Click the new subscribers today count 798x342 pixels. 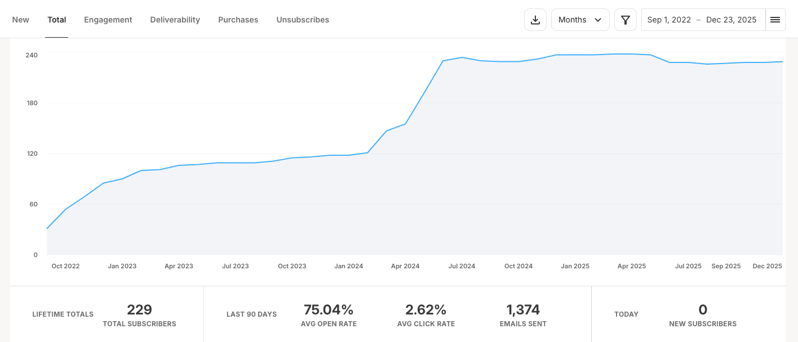click(703, 310)
